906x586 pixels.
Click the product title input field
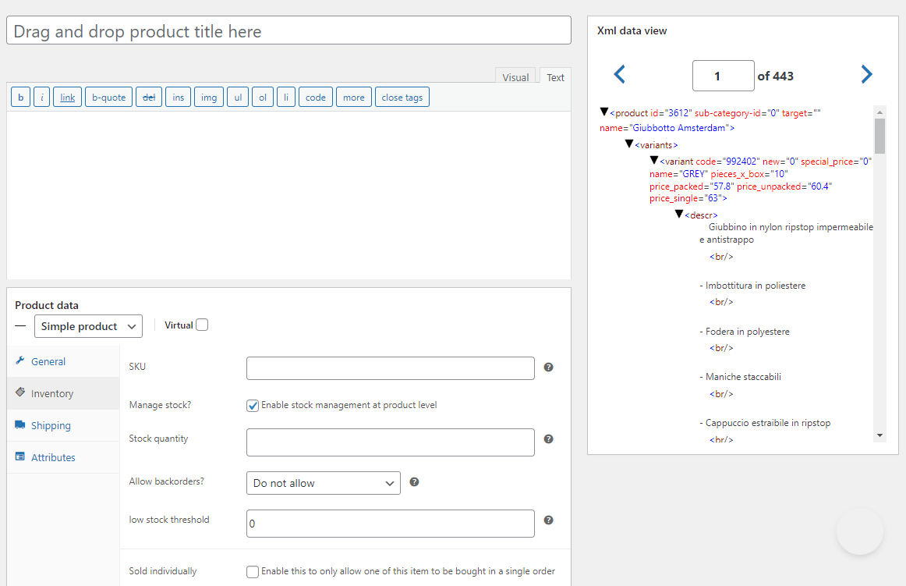click(289, 30)
